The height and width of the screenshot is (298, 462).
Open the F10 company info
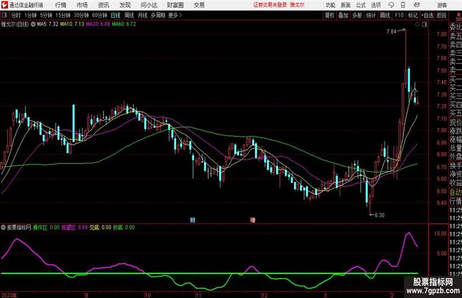399,15
